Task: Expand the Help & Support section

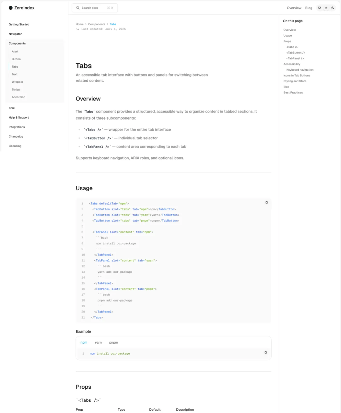Action: click(19, 117)
